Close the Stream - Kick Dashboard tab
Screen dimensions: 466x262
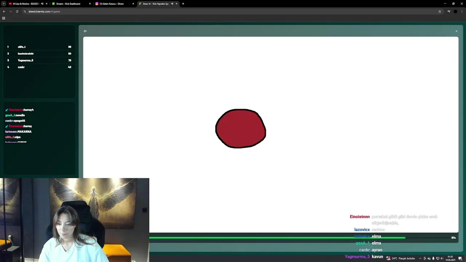tap(90, 4)
